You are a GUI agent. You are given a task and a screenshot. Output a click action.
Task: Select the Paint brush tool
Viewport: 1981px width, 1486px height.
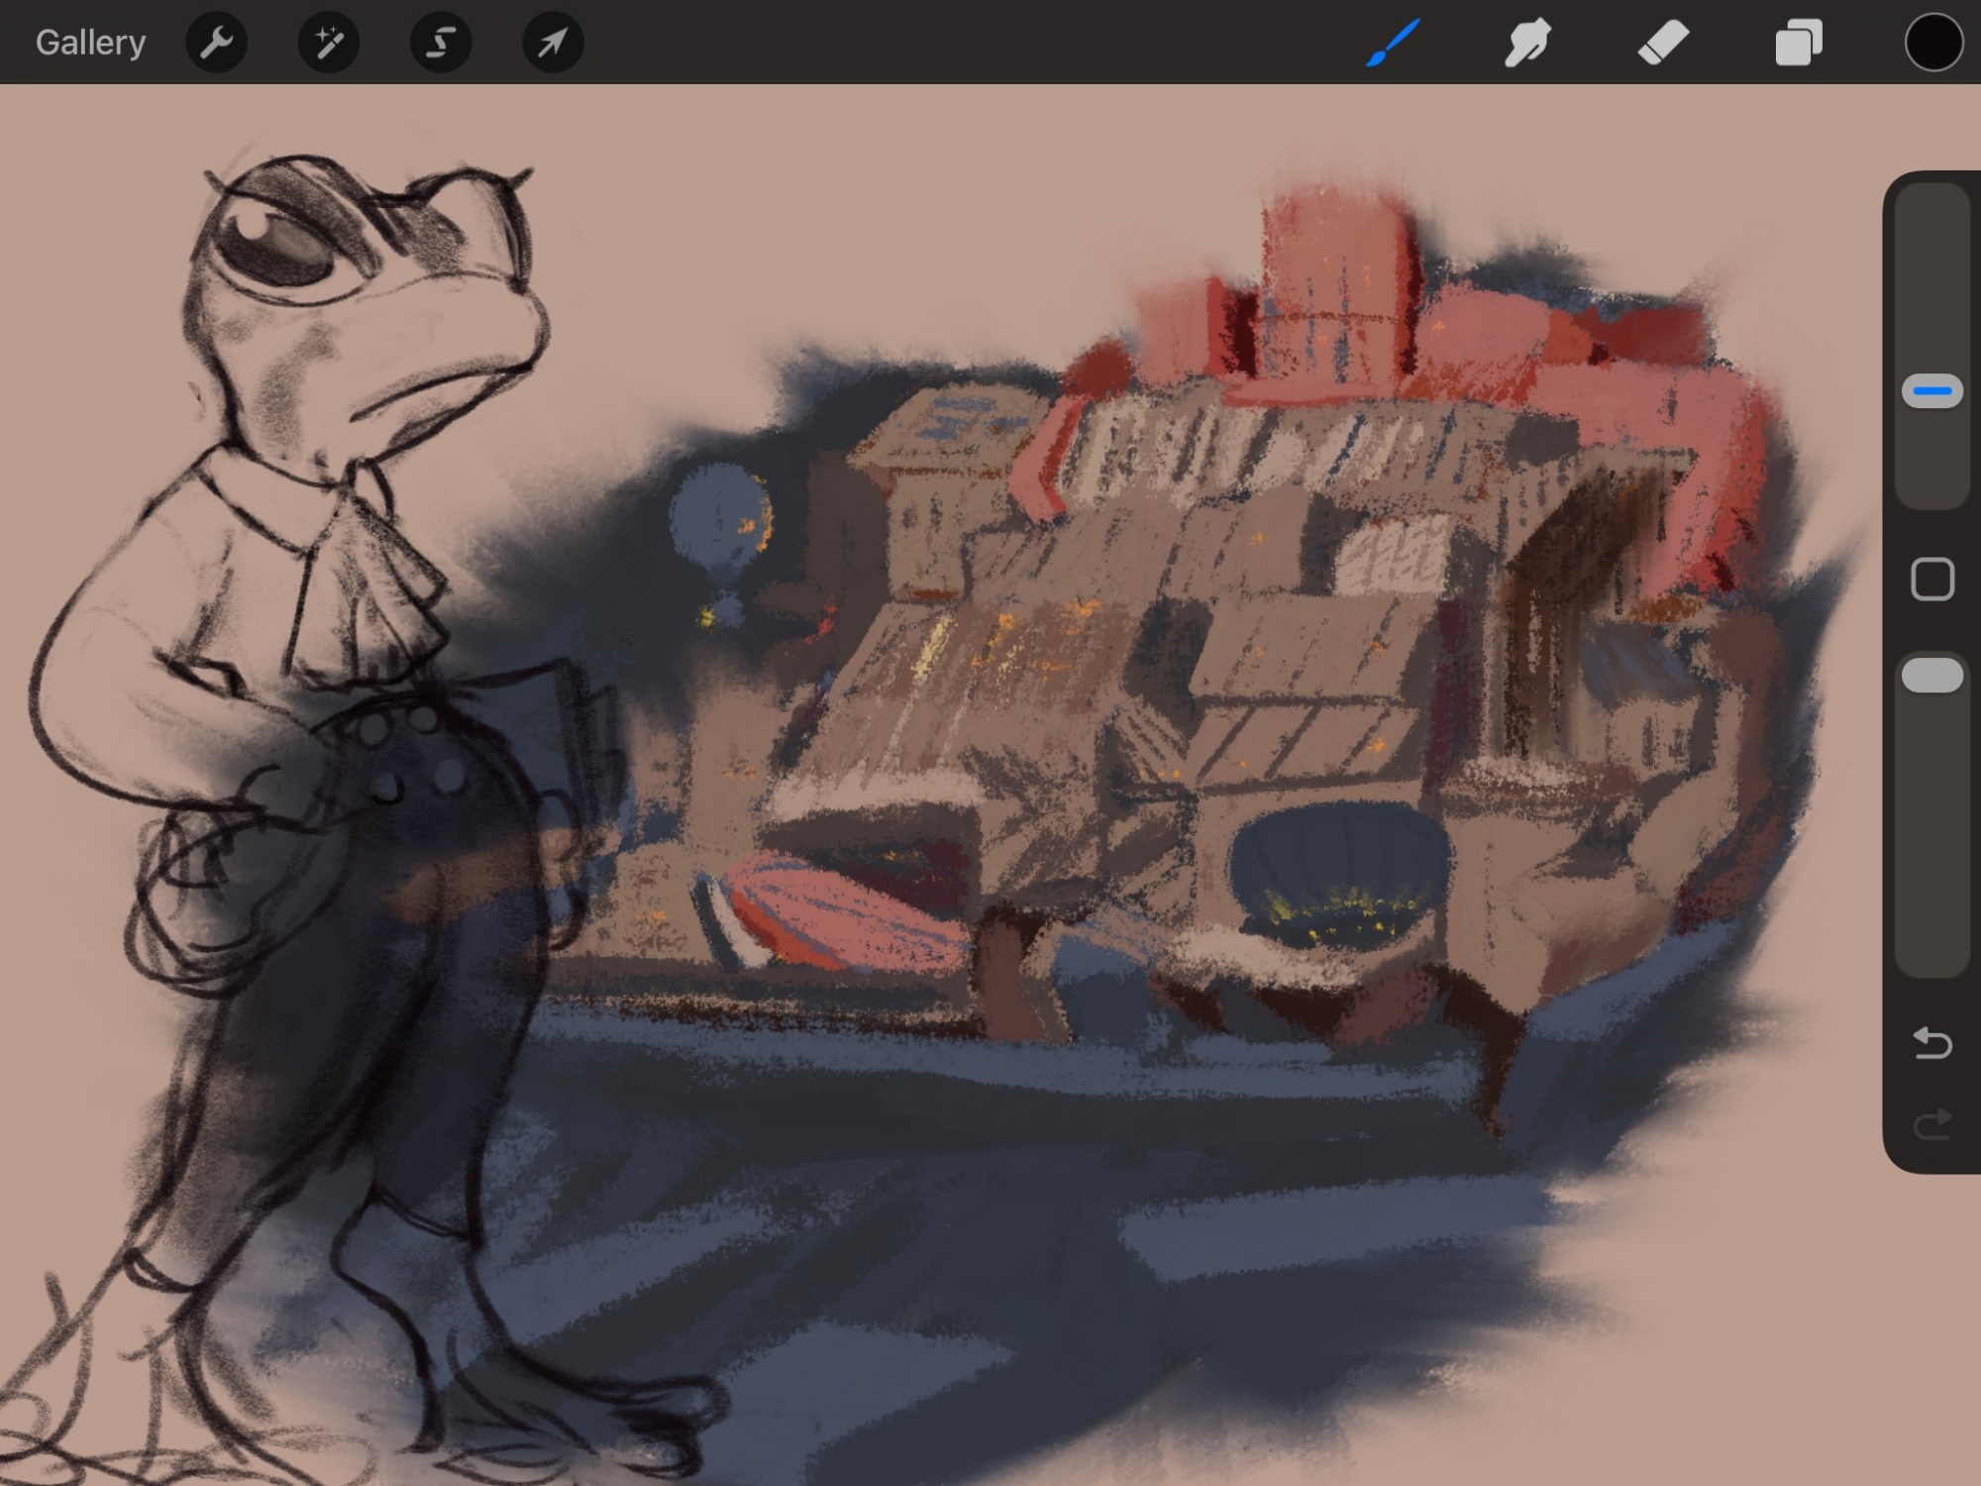tap(1393, 43)
